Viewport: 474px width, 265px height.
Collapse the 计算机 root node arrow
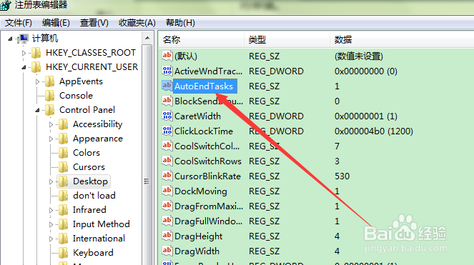pyautogui.click(x=10, y=39)
